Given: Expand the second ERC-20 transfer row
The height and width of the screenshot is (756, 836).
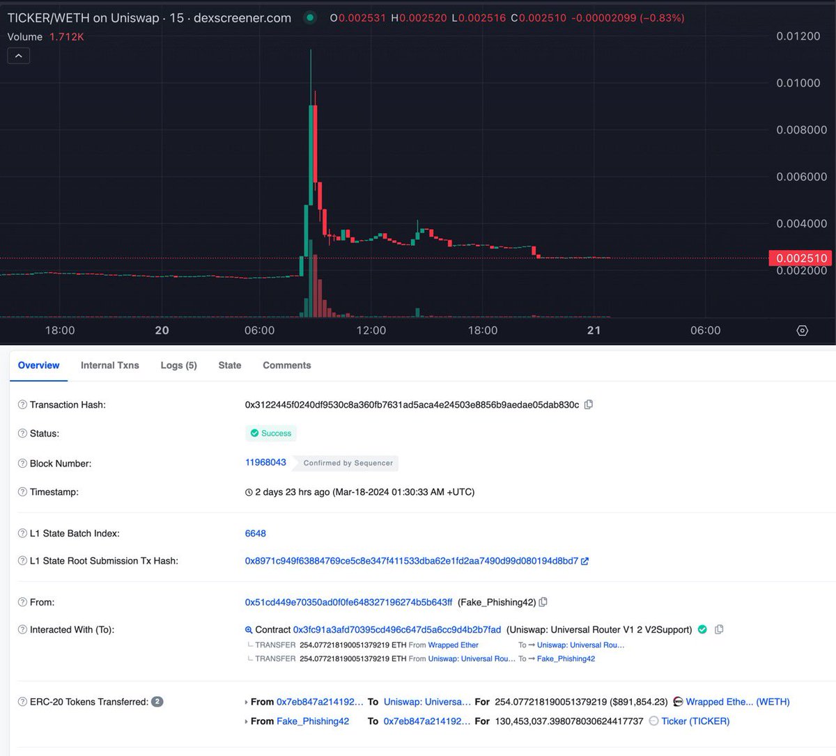Looking at the screenshot, I should (x=245, y=721).
